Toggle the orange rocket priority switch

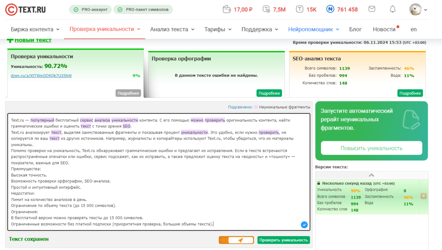click(x=236, y=240)
